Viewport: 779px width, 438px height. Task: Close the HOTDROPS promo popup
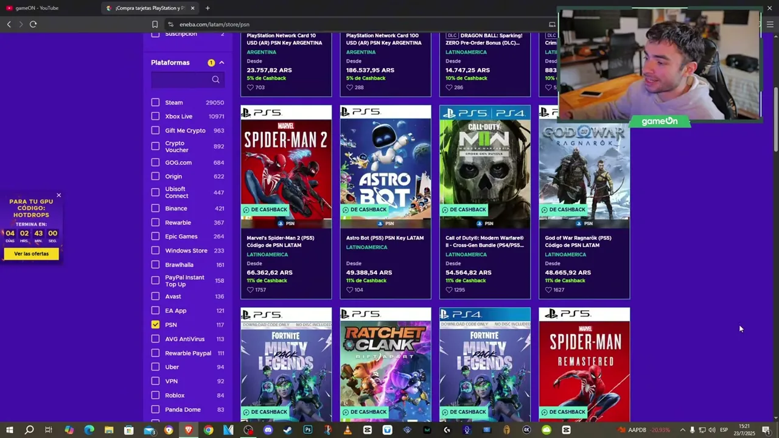click(x=59, y=195)
